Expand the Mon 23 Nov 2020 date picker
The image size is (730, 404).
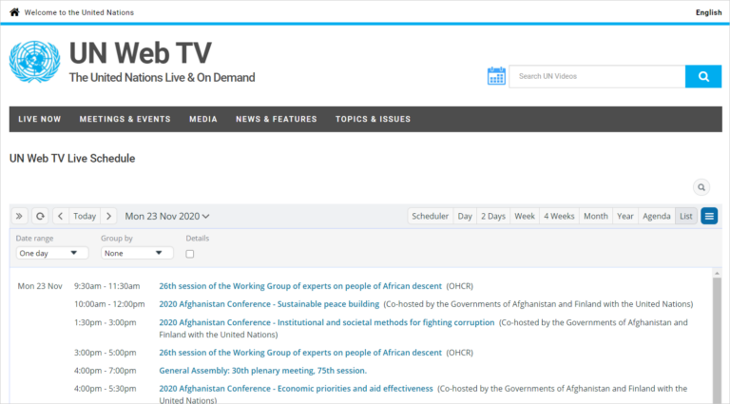click(167, 217)
